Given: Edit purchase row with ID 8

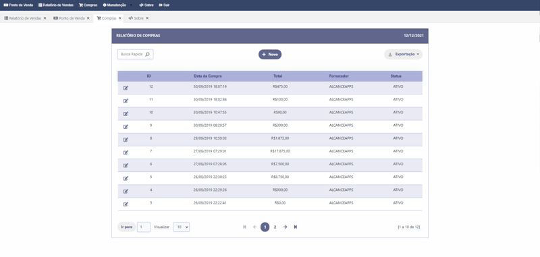Looking at the screenshot, I should tap(126, 140).
